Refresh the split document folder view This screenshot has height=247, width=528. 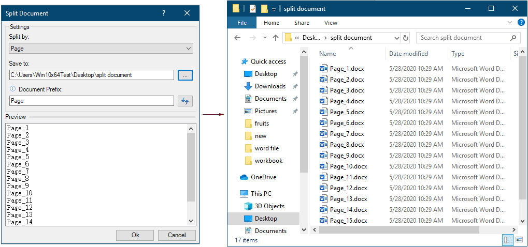(x=406, y=38)
